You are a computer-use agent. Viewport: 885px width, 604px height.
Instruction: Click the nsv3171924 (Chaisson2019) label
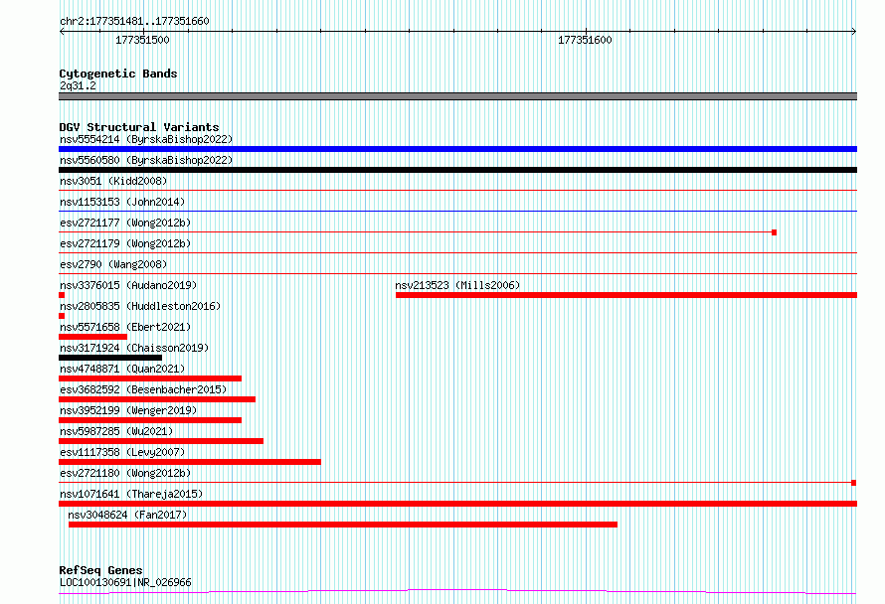point(134,348)
